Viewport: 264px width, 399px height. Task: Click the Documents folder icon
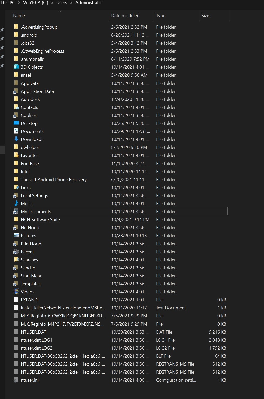point(16,131)
